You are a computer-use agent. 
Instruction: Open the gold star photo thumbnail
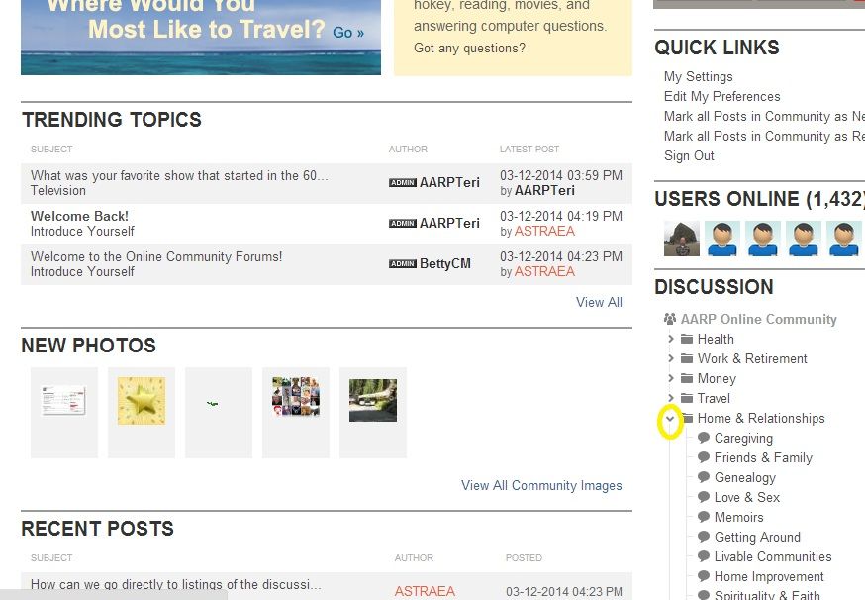click(142, 401)
